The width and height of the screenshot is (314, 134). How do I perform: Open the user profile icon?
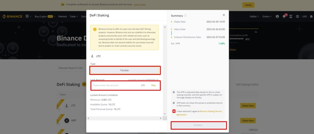[278, 17]
